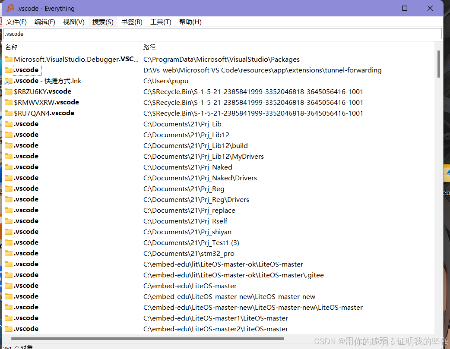Select the .vscode - 快捷方式.lnk name

(48, 81)
